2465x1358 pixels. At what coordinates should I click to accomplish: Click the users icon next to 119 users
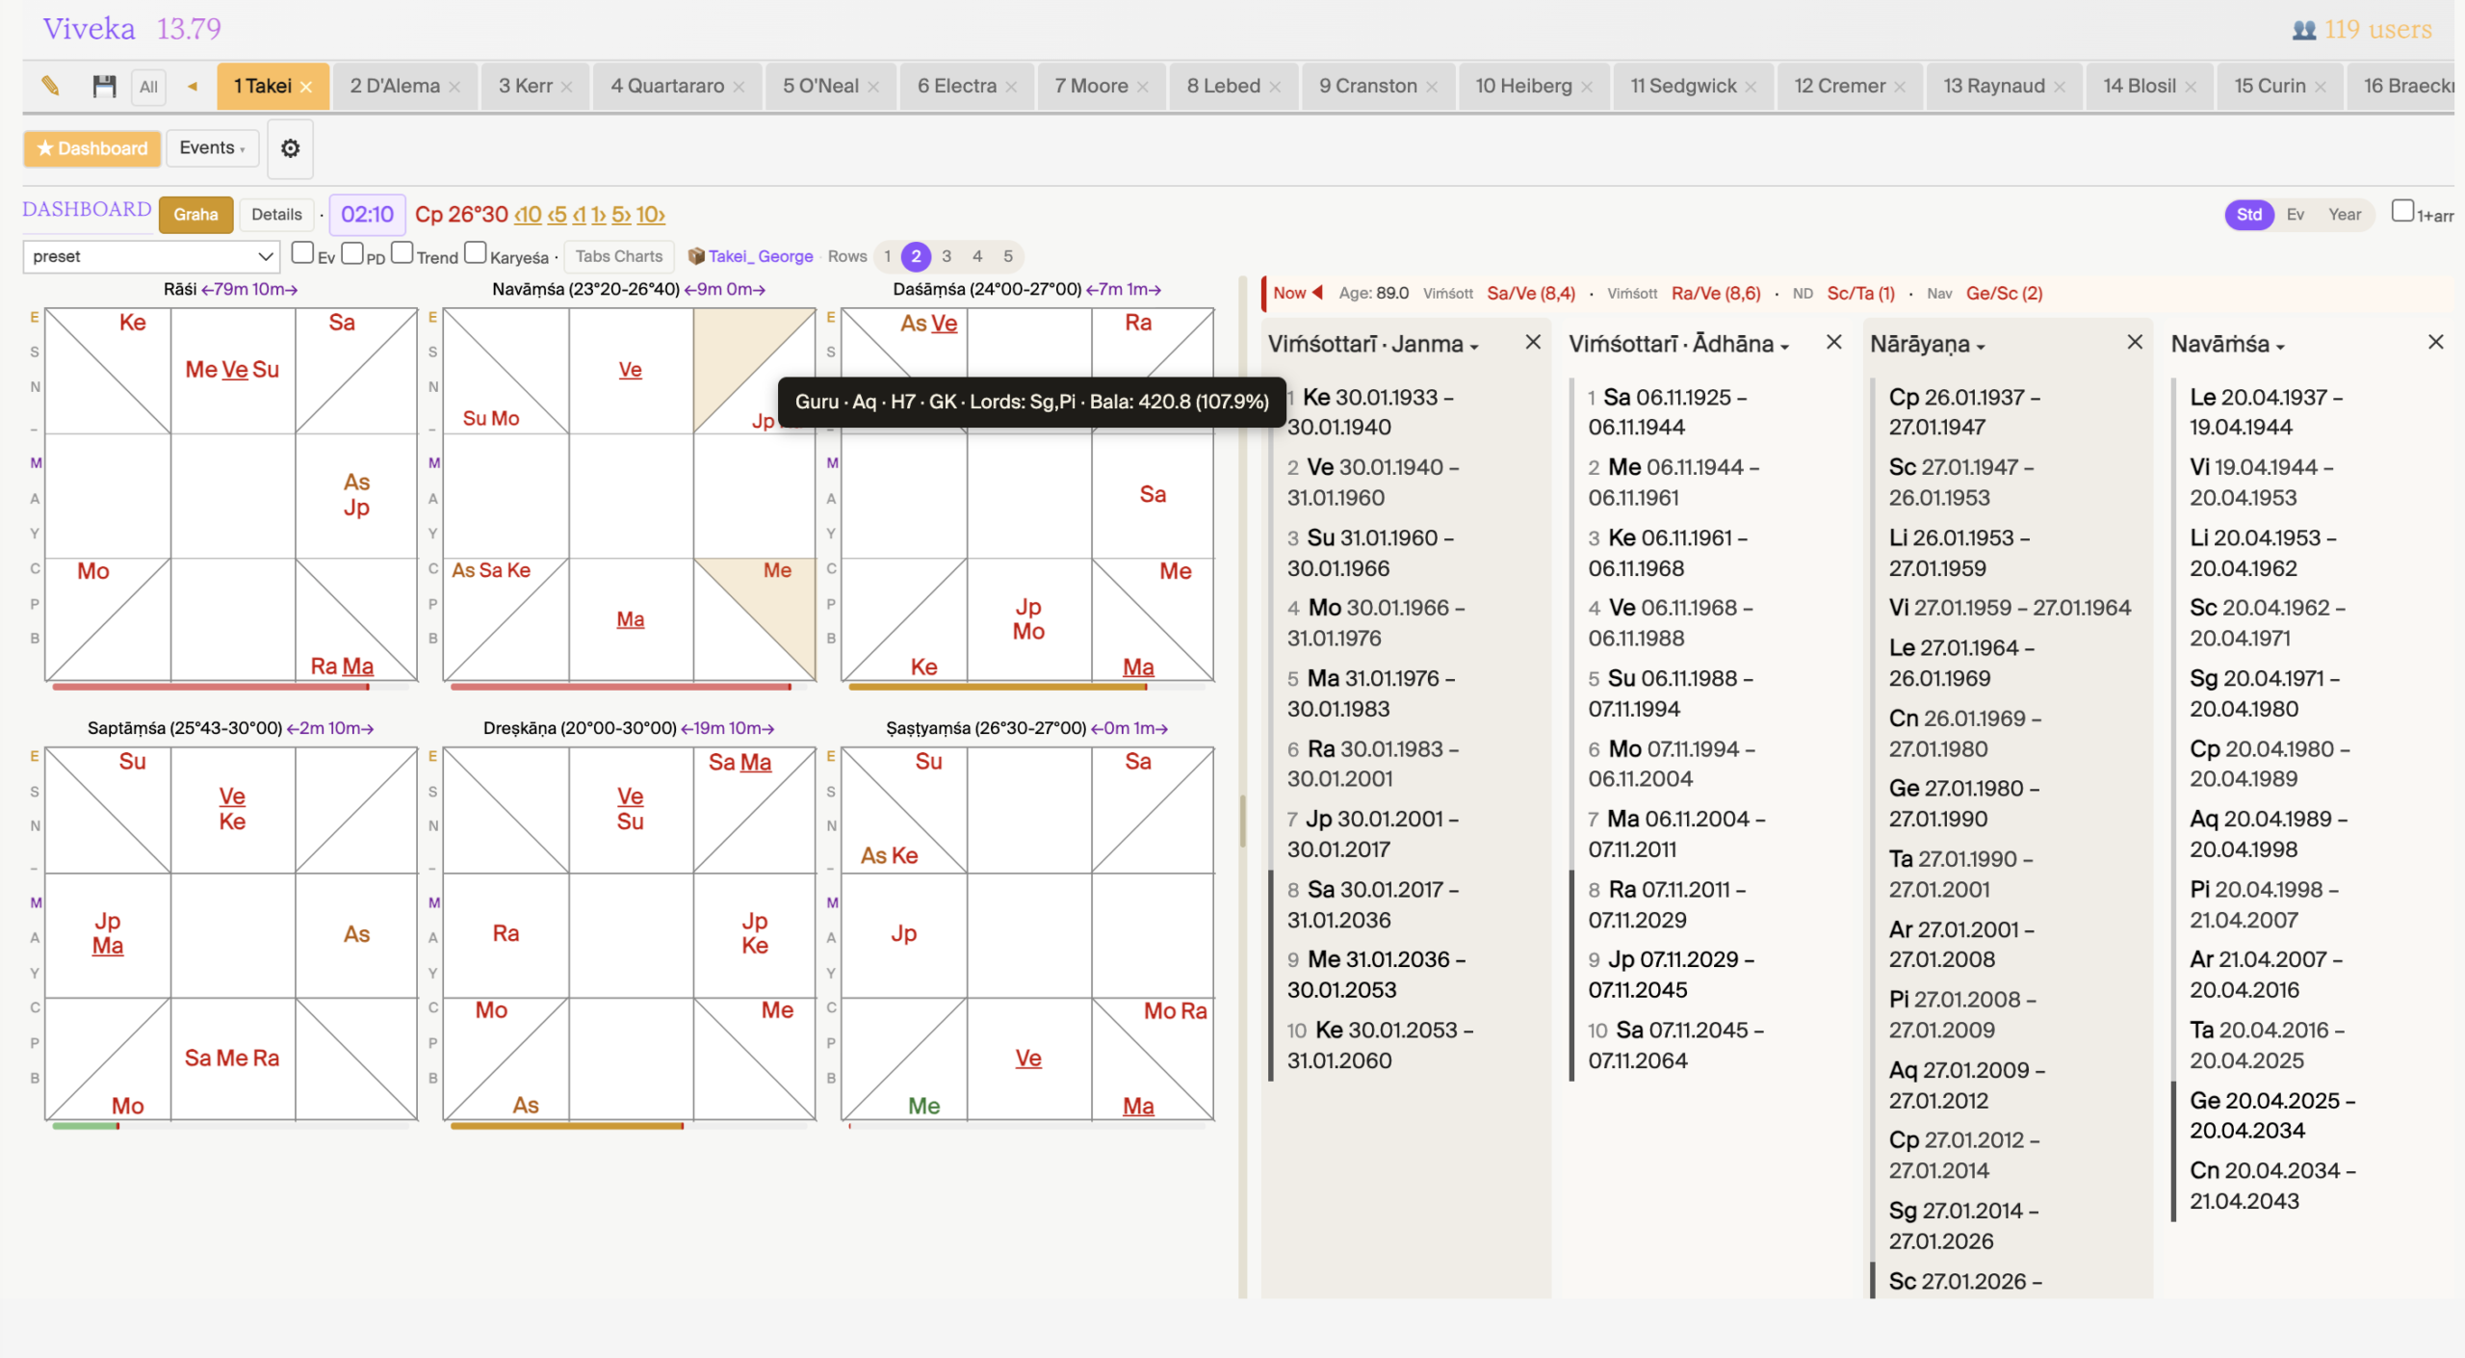[2303, 29]
